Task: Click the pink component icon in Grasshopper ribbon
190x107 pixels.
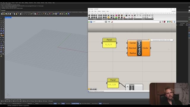Action: (116, 15)
